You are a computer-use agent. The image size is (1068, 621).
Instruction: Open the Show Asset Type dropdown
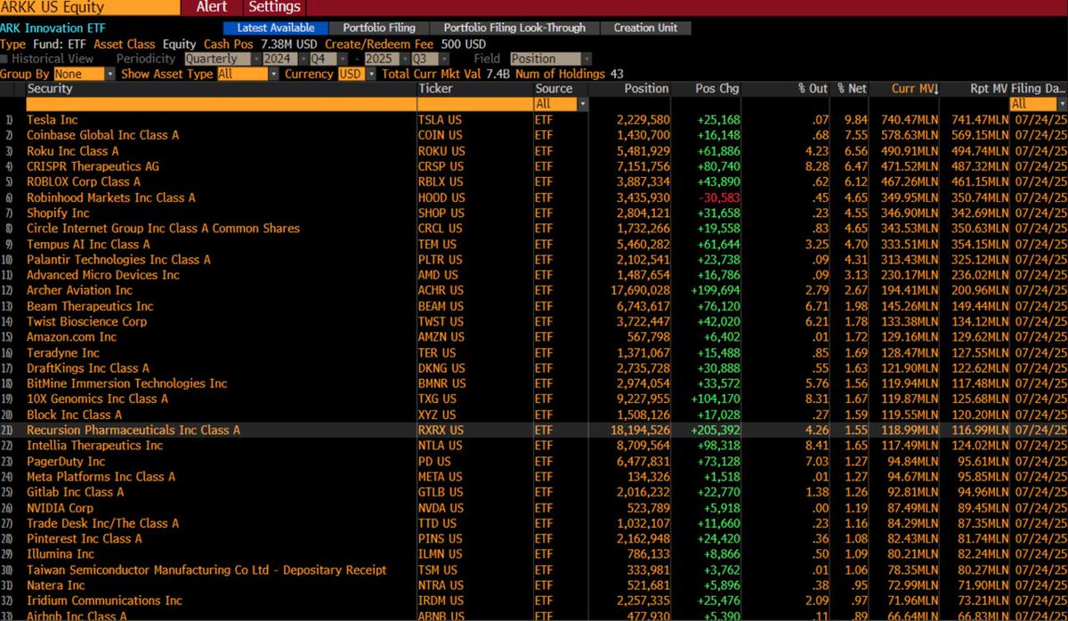(x=247, y=74)
